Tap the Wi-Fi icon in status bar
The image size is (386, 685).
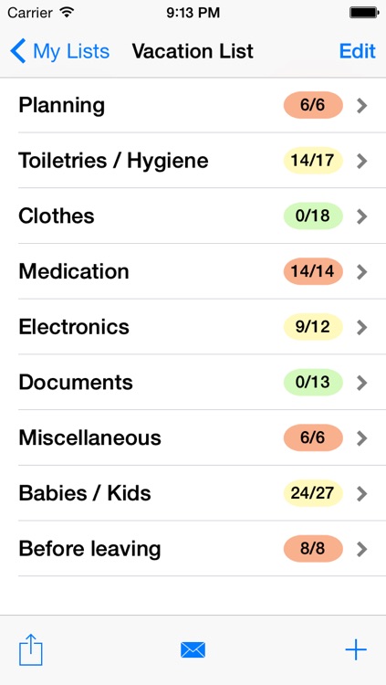(67, 12)
